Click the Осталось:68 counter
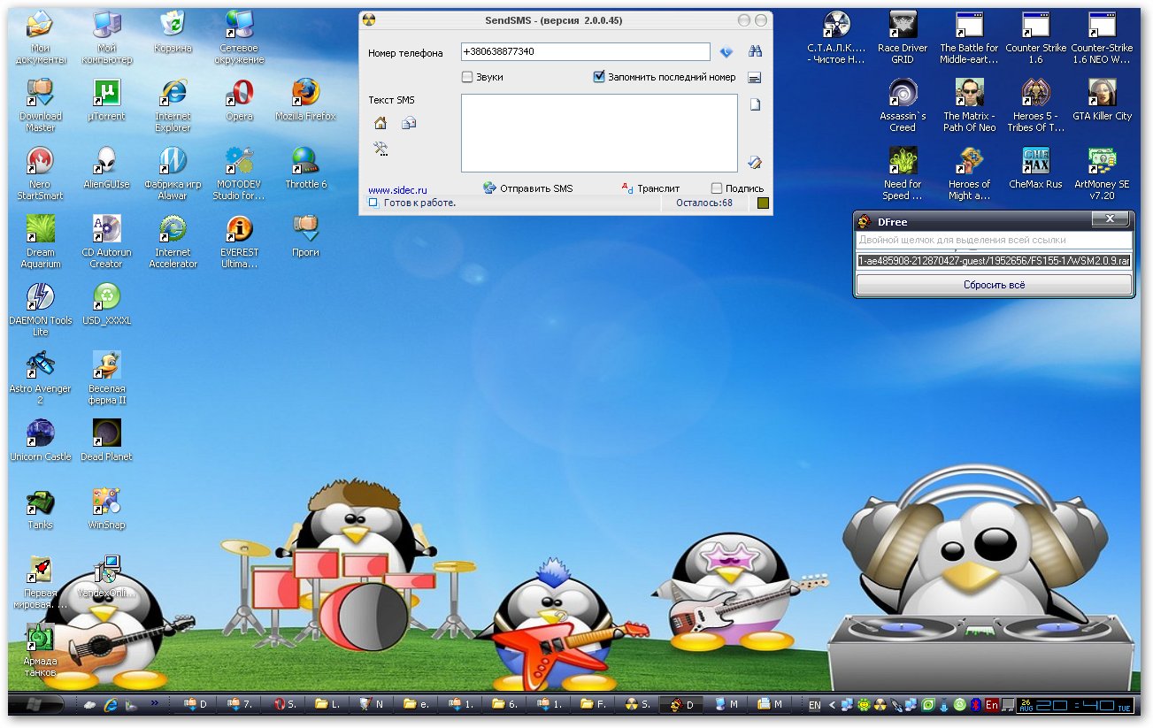Image resolution: width=1153 pixels, height=728 pixels. point(704,203)
